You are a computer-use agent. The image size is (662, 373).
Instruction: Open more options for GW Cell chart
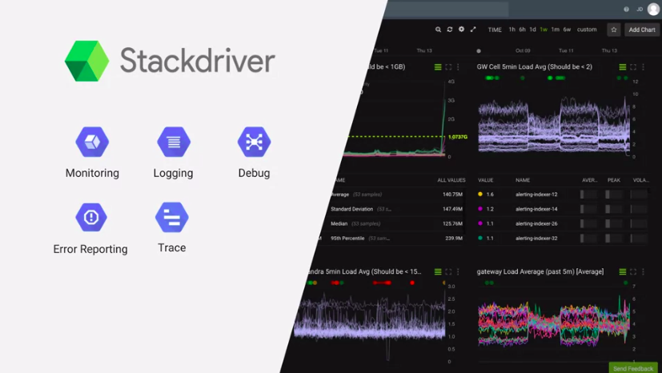pos(643,67)
